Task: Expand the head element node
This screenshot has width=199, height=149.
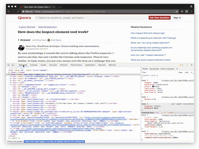Action: pyautogui.click(x=9, y=72)
